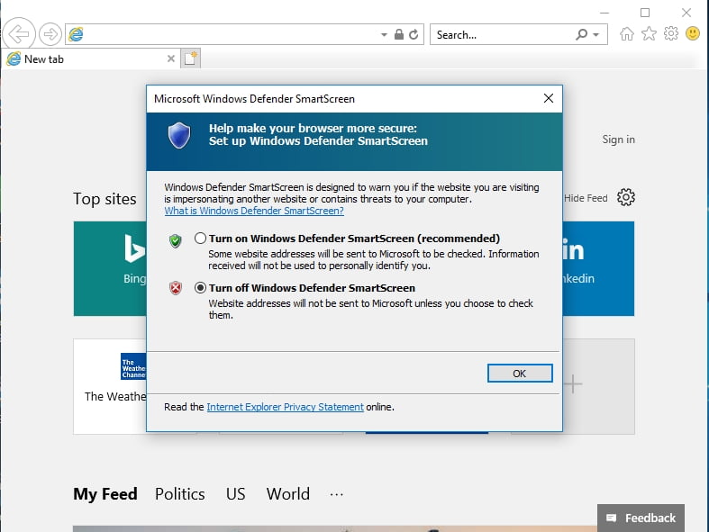Viewport: 709px width, 532px height.
Task: Click the Internet Explorer icon in address bar
Action: click(76, 34)
